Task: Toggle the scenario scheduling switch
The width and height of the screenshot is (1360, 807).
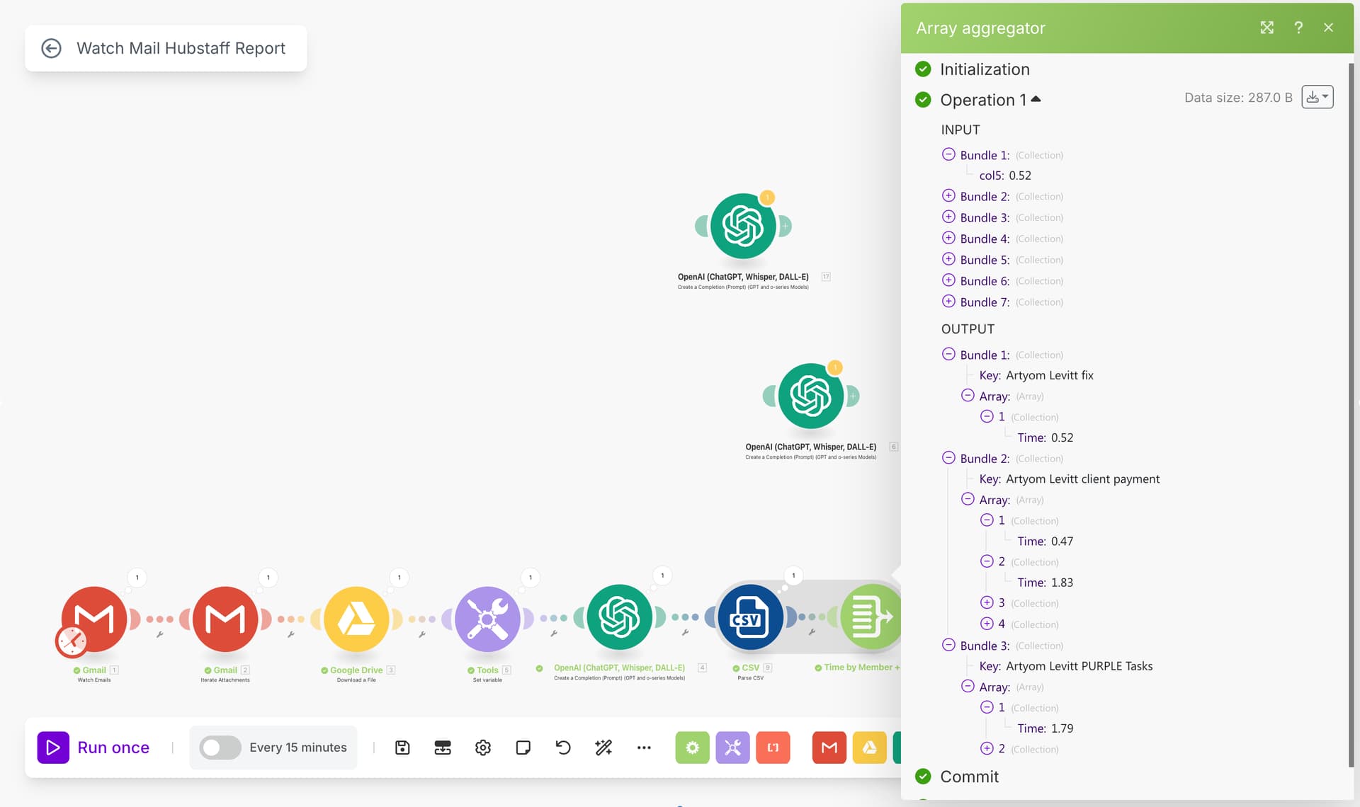Action: click(220, 748)
